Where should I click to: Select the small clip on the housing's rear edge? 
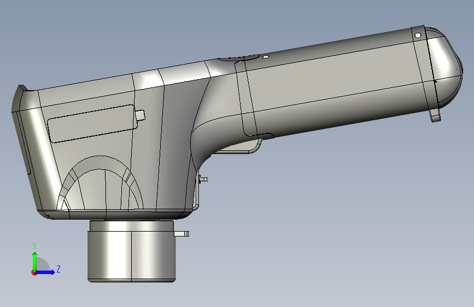(203, 179)
